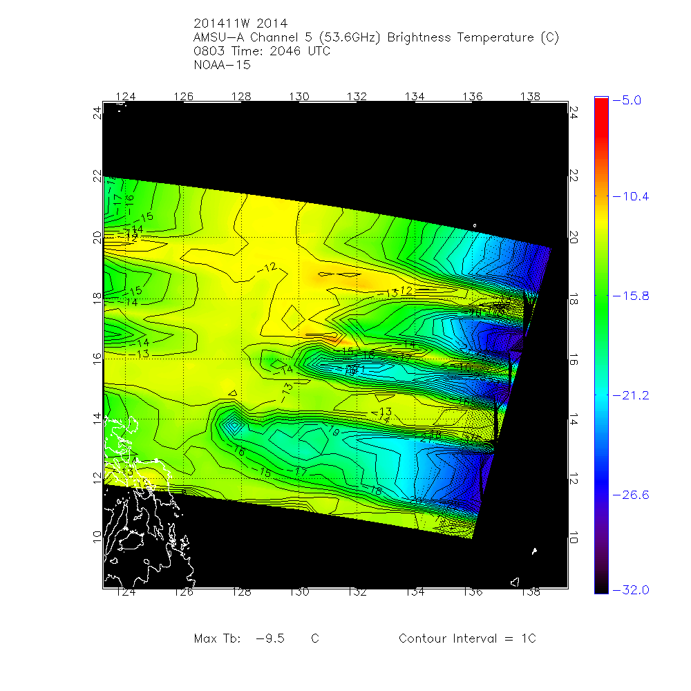Click longitude label 124 above the map
The width and height of the screenshot is (691, 691).
[126, 96]
